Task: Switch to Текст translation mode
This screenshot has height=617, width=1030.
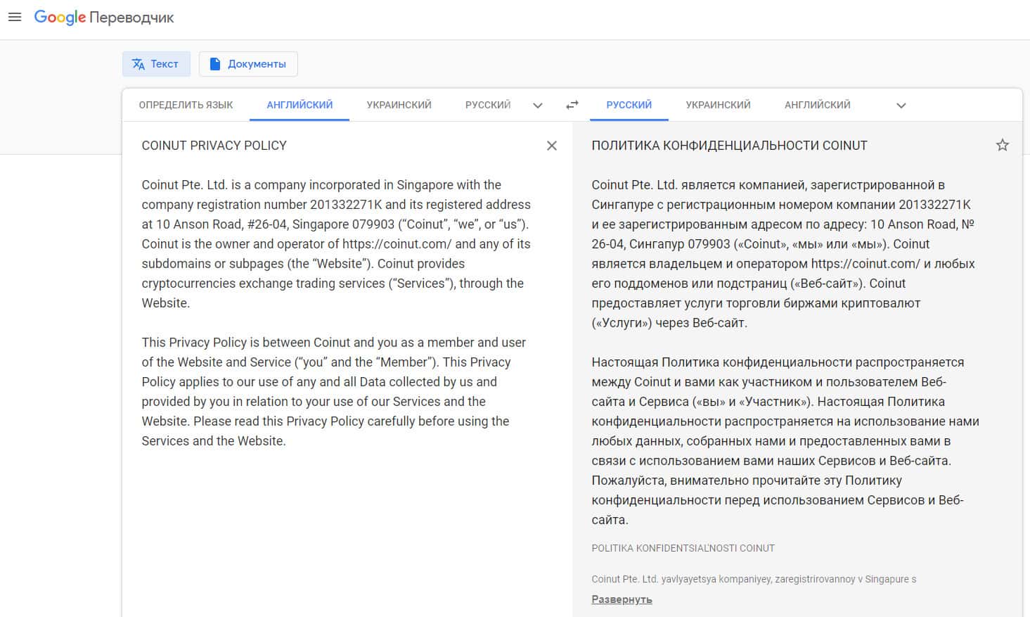Action: tap(156, 64)
